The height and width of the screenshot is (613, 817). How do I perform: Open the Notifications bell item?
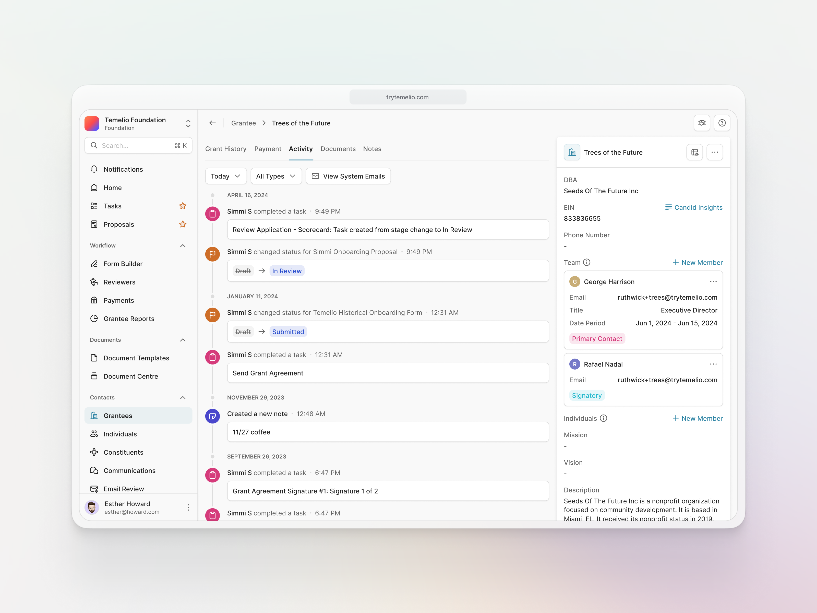[x=138, y=169]
